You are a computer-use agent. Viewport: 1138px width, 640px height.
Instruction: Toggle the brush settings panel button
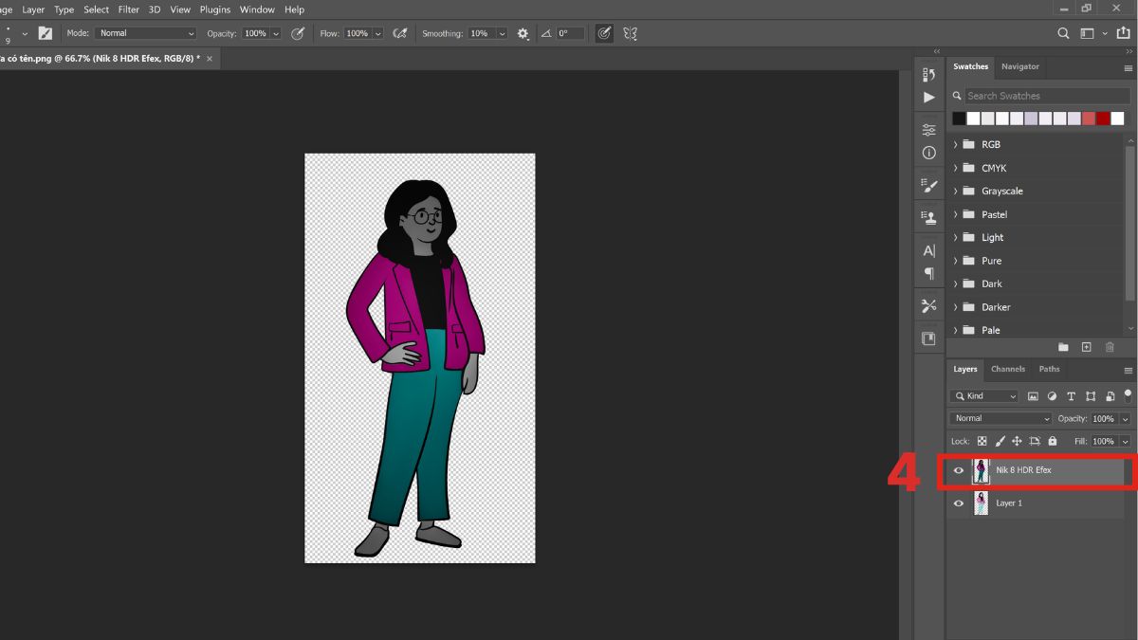click(45, 33)
